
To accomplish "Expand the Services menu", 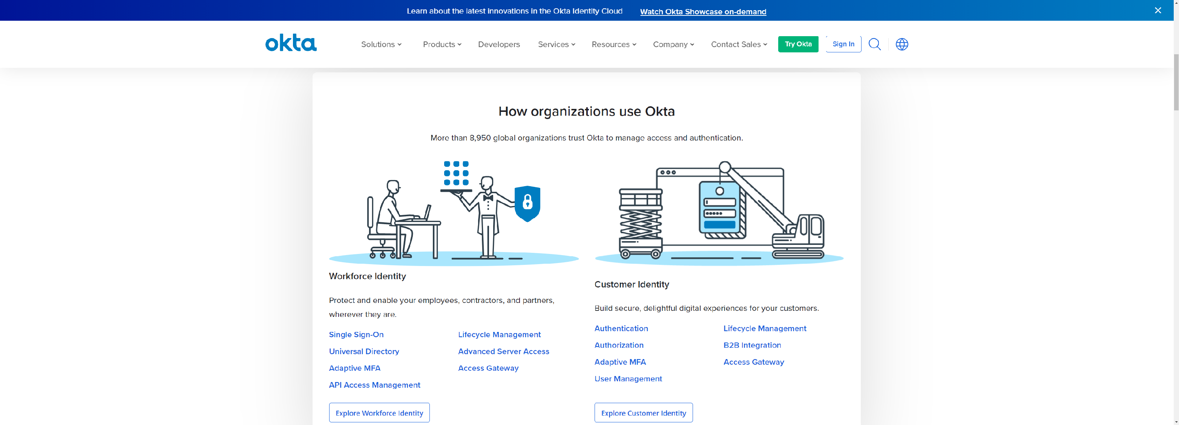I will (556, 44).
